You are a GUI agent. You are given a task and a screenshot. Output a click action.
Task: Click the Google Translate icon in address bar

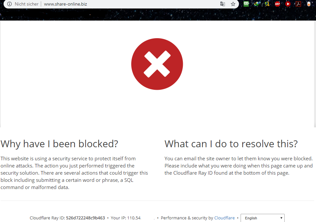coord(223,4)
